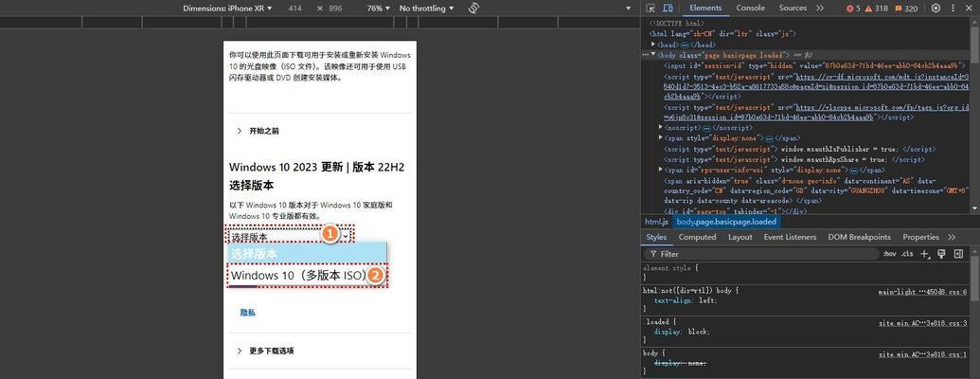Select the Properties tab
The height and width of the screenshot is (379, 980).
pos(920,237)
